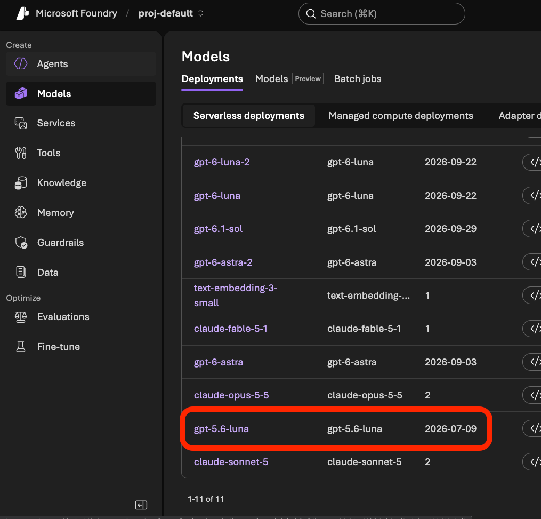Open the claude-sonnet-5 deployment link
The height and width of the screenshot is (519, 541).
coord(231,462)
